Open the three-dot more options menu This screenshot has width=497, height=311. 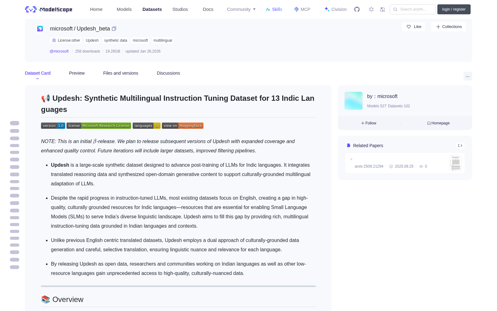point(468,76)
